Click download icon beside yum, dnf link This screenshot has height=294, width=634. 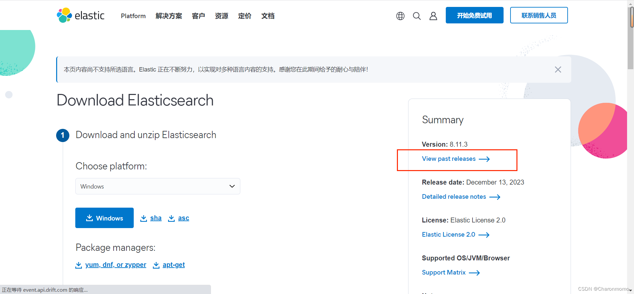pos(79,265)
